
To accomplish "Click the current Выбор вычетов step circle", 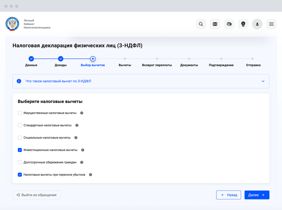I will (x=93, y=59).
